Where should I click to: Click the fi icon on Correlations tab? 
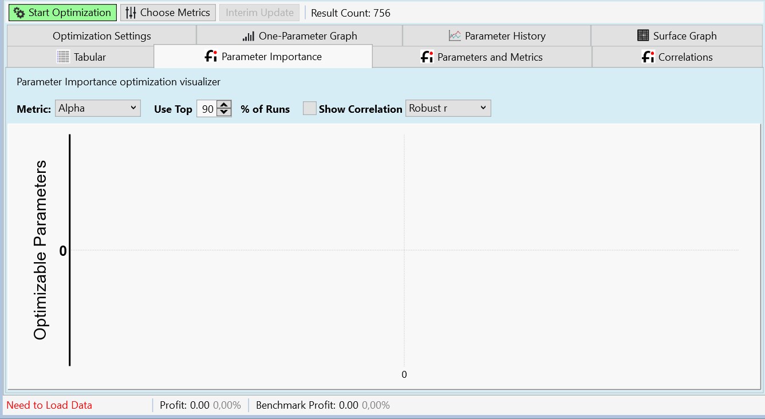pos(648,57)
